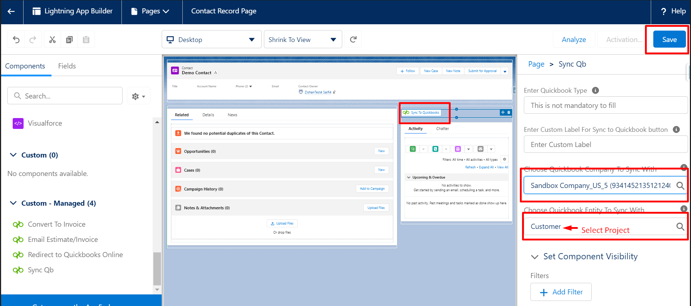The height and width of the screenshot is (306, 691).
Task: Select the Details tab on canvas
Action: point(208,115)
